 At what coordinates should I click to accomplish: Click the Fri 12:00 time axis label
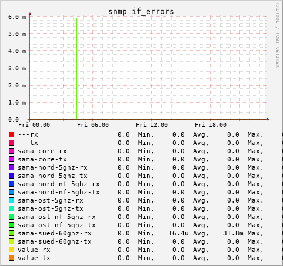tap(152, 125)
